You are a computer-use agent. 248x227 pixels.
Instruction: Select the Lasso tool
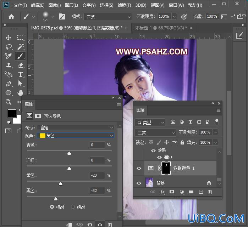pos(9,47)
